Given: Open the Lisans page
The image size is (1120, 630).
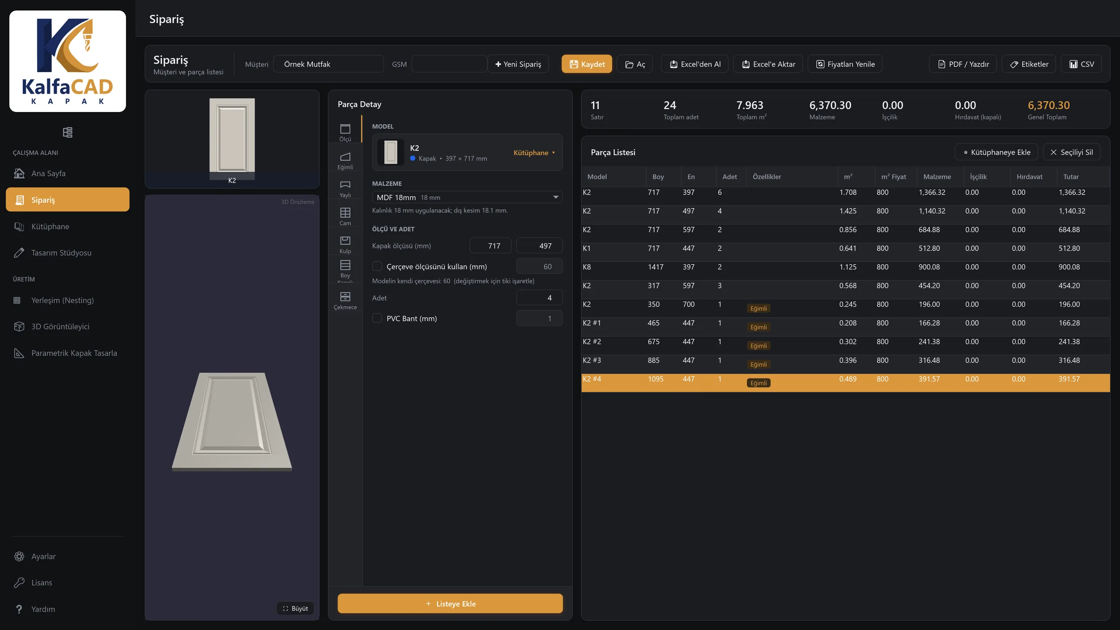Looking at the screenshot, I should click(67, 582).
